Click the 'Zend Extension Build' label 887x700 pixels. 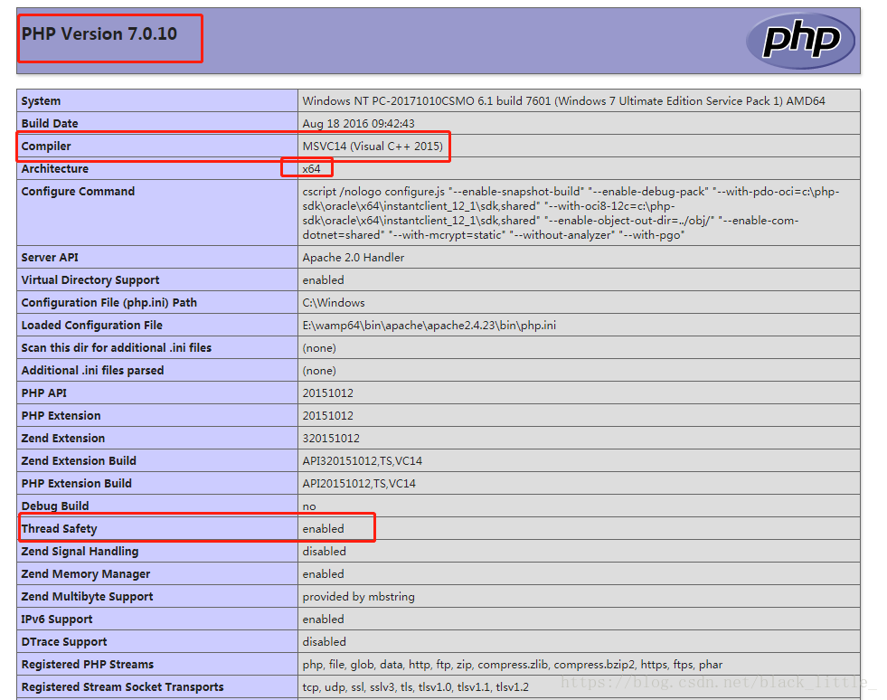(x=79, y=461)
